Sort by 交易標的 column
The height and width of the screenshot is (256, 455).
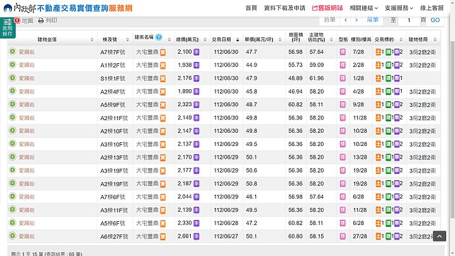(x=401, y=39)
